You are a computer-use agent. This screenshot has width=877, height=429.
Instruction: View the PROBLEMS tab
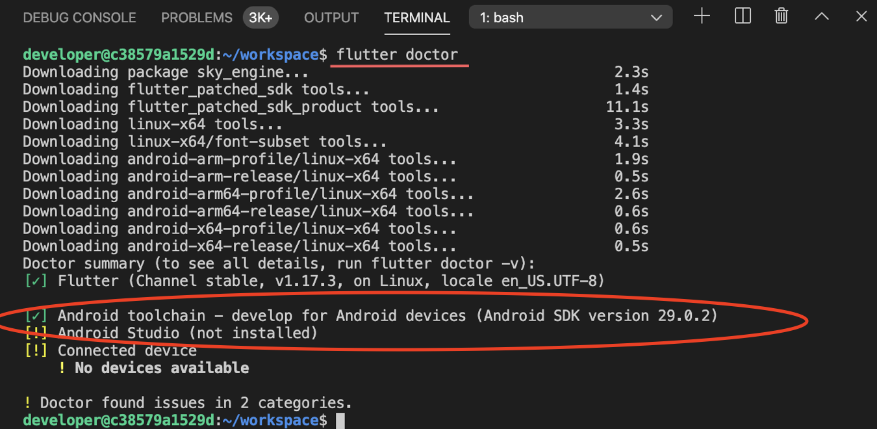196,18
